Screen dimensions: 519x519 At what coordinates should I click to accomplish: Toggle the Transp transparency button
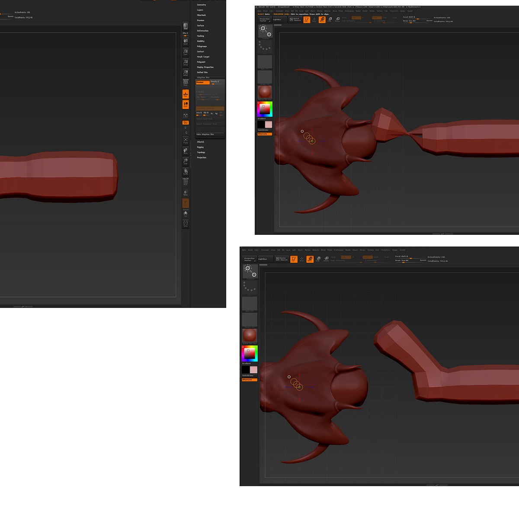[x=186, y=192]
